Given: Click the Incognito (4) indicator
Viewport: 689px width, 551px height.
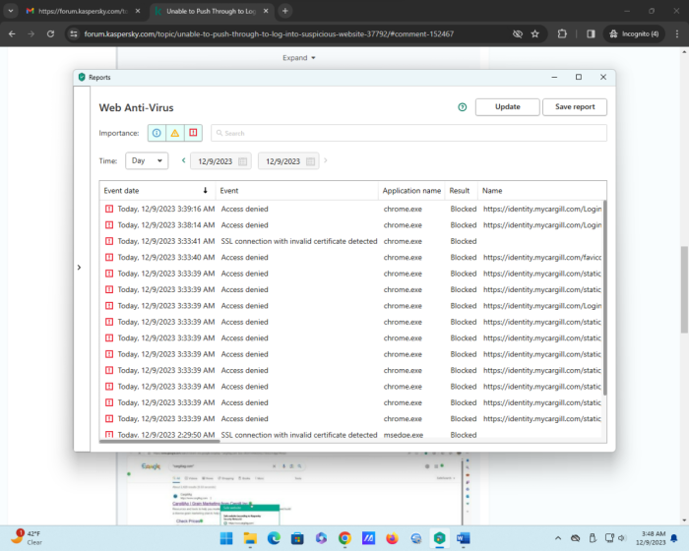Looking at the screenshot, I should point(634,33).
